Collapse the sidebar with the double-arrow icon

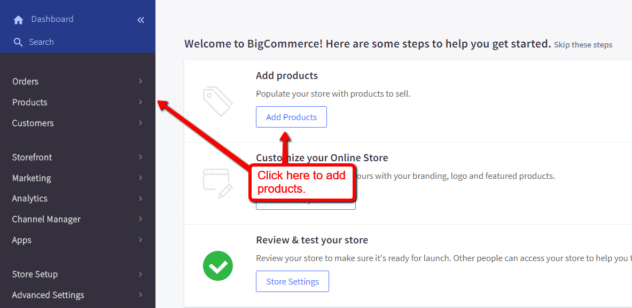point(141,20)
